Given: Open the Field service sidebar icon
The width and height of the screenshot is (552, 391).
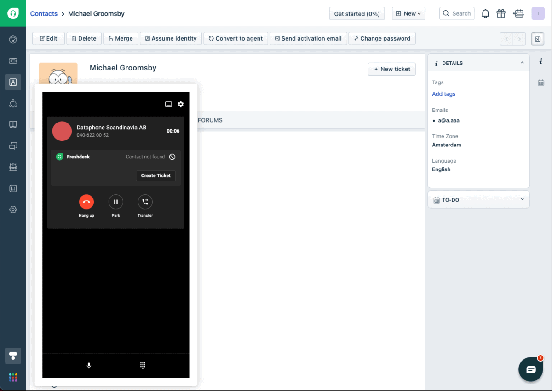Looking at the screenshot, I should tap(13, 167).
